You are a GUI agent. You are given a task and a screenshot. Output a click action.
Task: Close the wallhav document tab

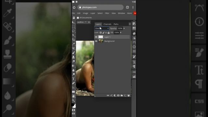(x=89, y=22)
